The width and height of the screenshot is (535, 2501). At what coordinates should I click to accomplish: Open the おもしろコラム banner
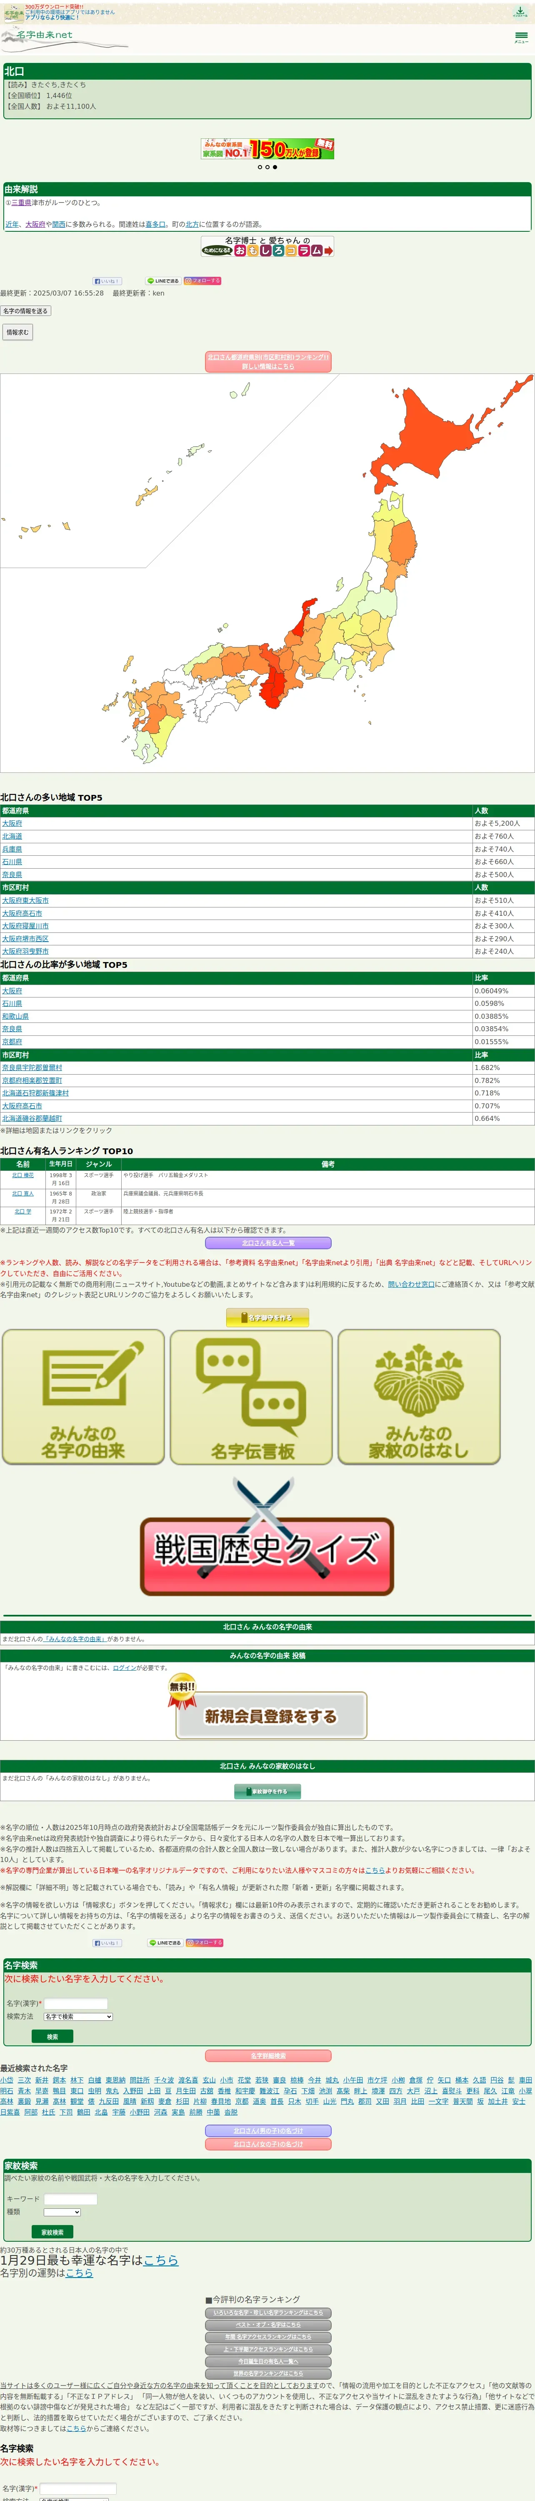pyautogui.click(x=267, y=247)
